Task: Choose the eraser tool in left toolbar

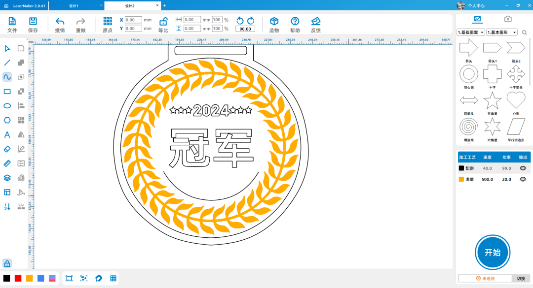Action: point(7,149)
